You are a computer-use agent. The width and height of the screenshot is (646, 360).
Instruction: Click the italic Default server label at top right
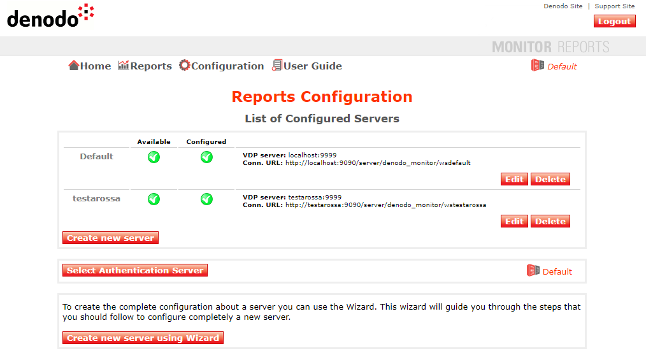click(x=562, y=66)
